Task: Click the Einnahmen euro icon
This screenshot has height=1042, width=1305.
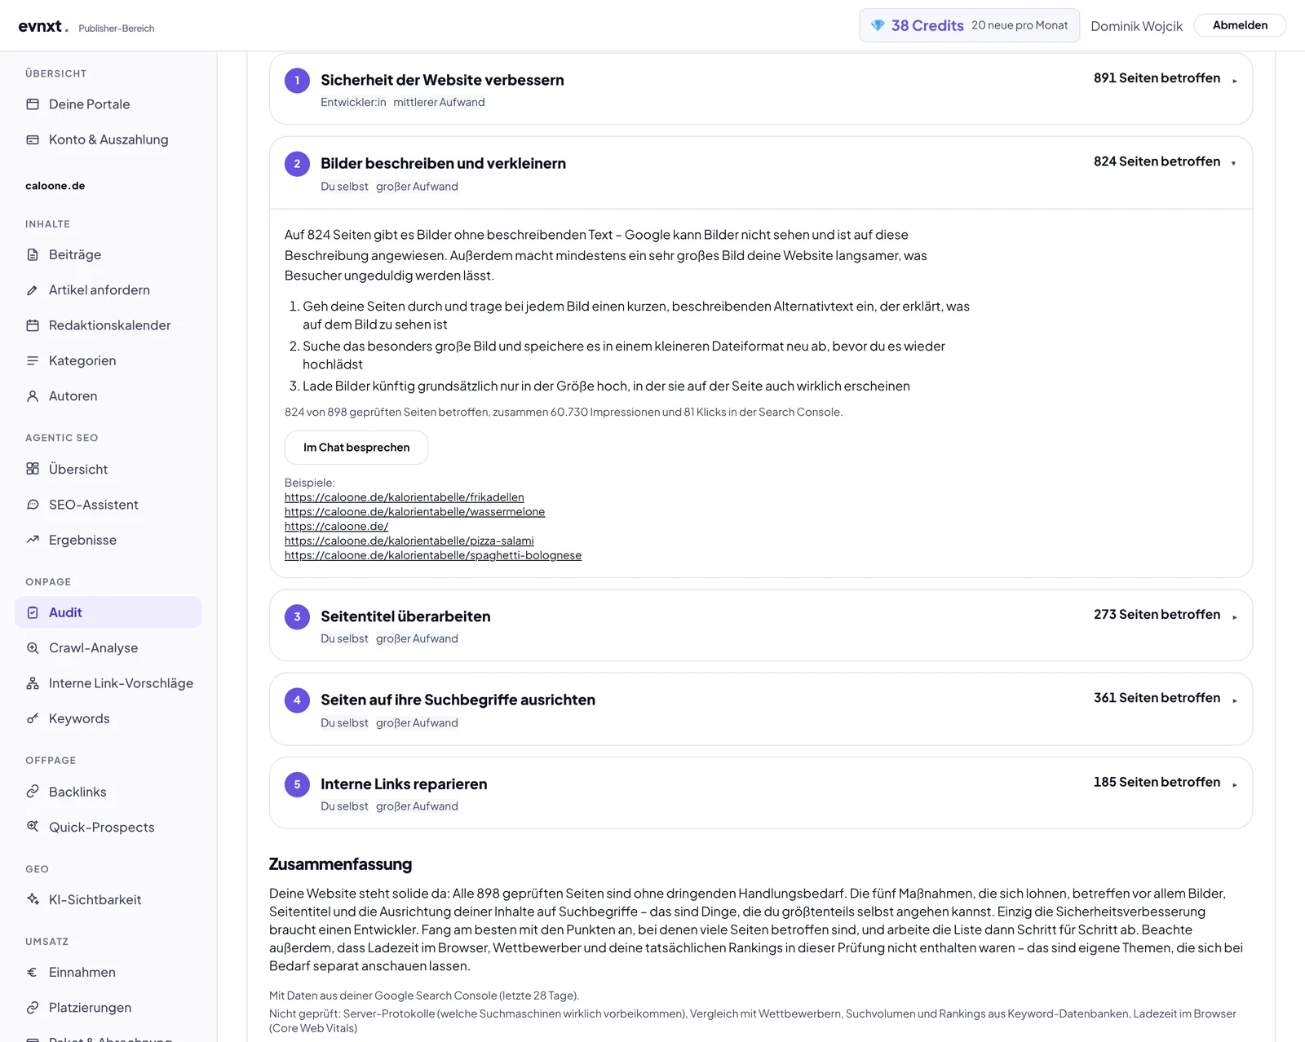Action: click(x=33, y=972)
